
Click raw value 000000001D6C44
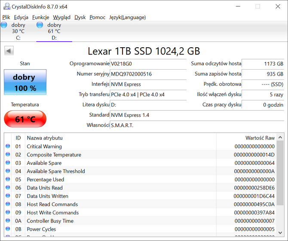pyautogui.click(x=254, y=196)
